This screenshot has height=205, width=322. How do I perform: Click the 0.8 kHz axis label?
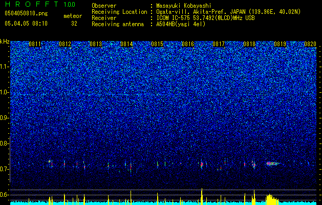point(5,143)
